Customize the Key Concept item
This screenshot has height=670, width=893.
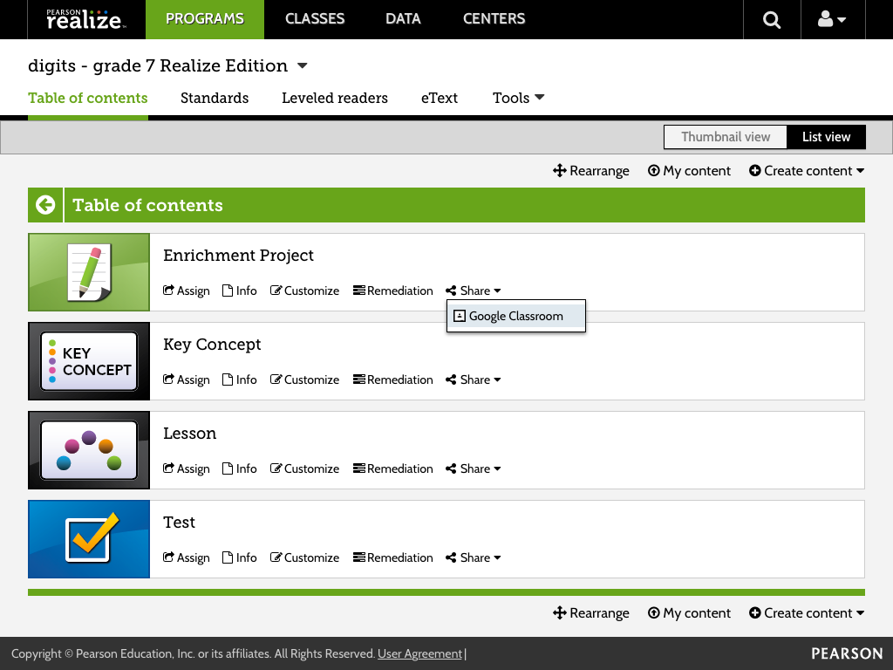(x=304, y=379)
